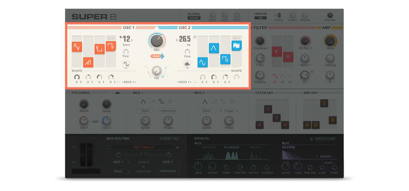
Task: Click the OSC 1 Wave 4 routing field
Action: click(143, 147)
